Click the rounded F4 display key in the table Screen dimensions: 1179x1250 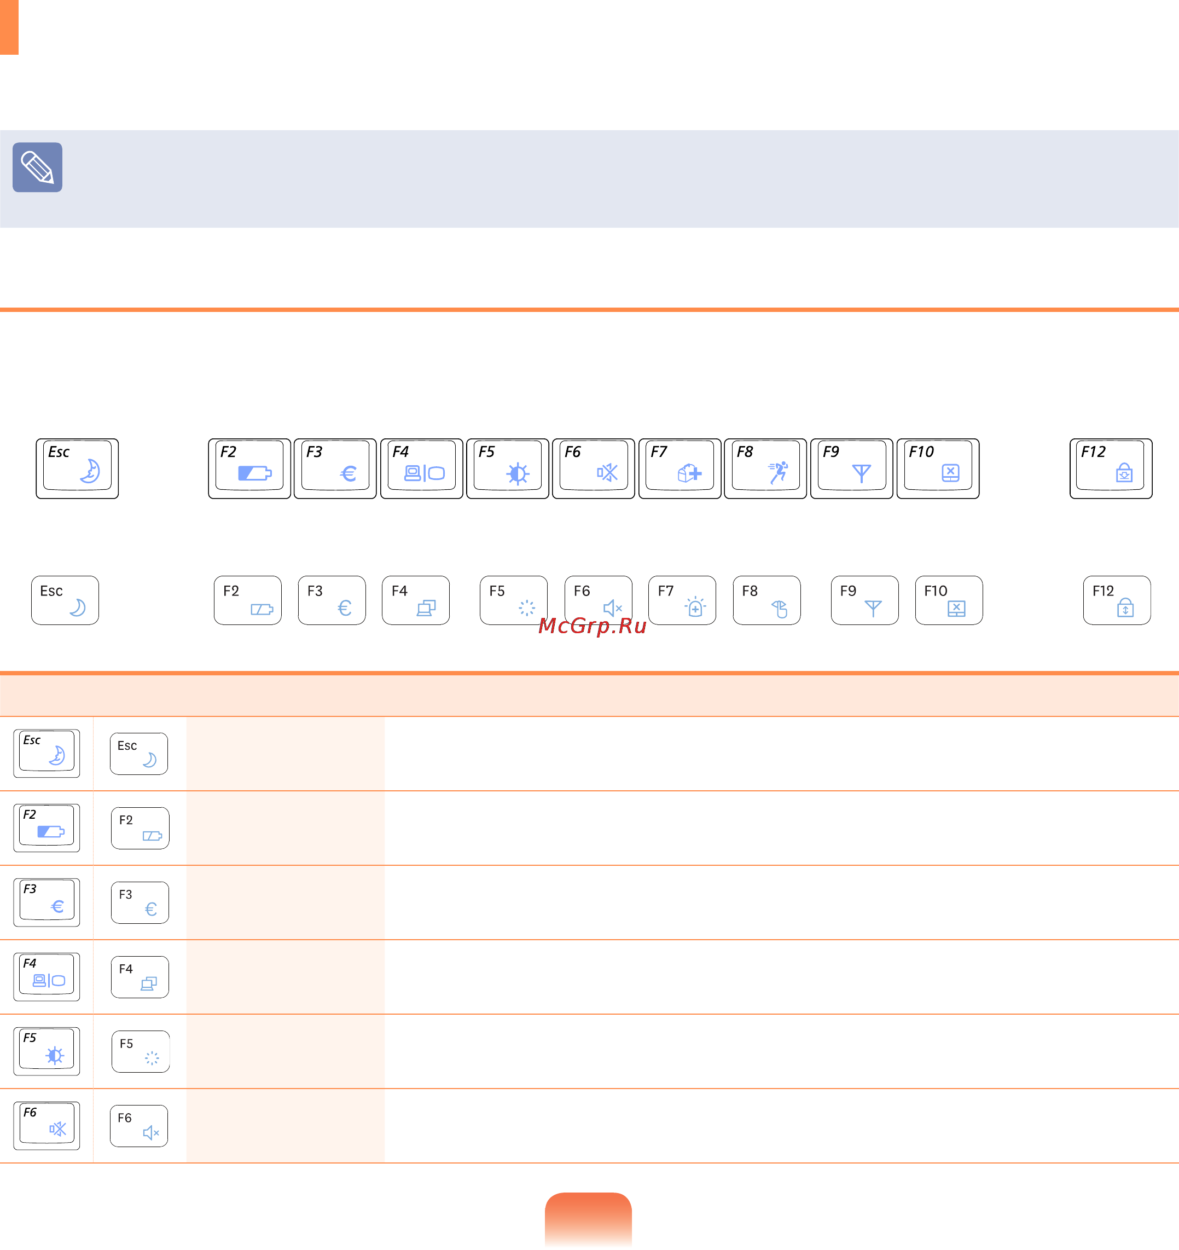coord(140,977)
